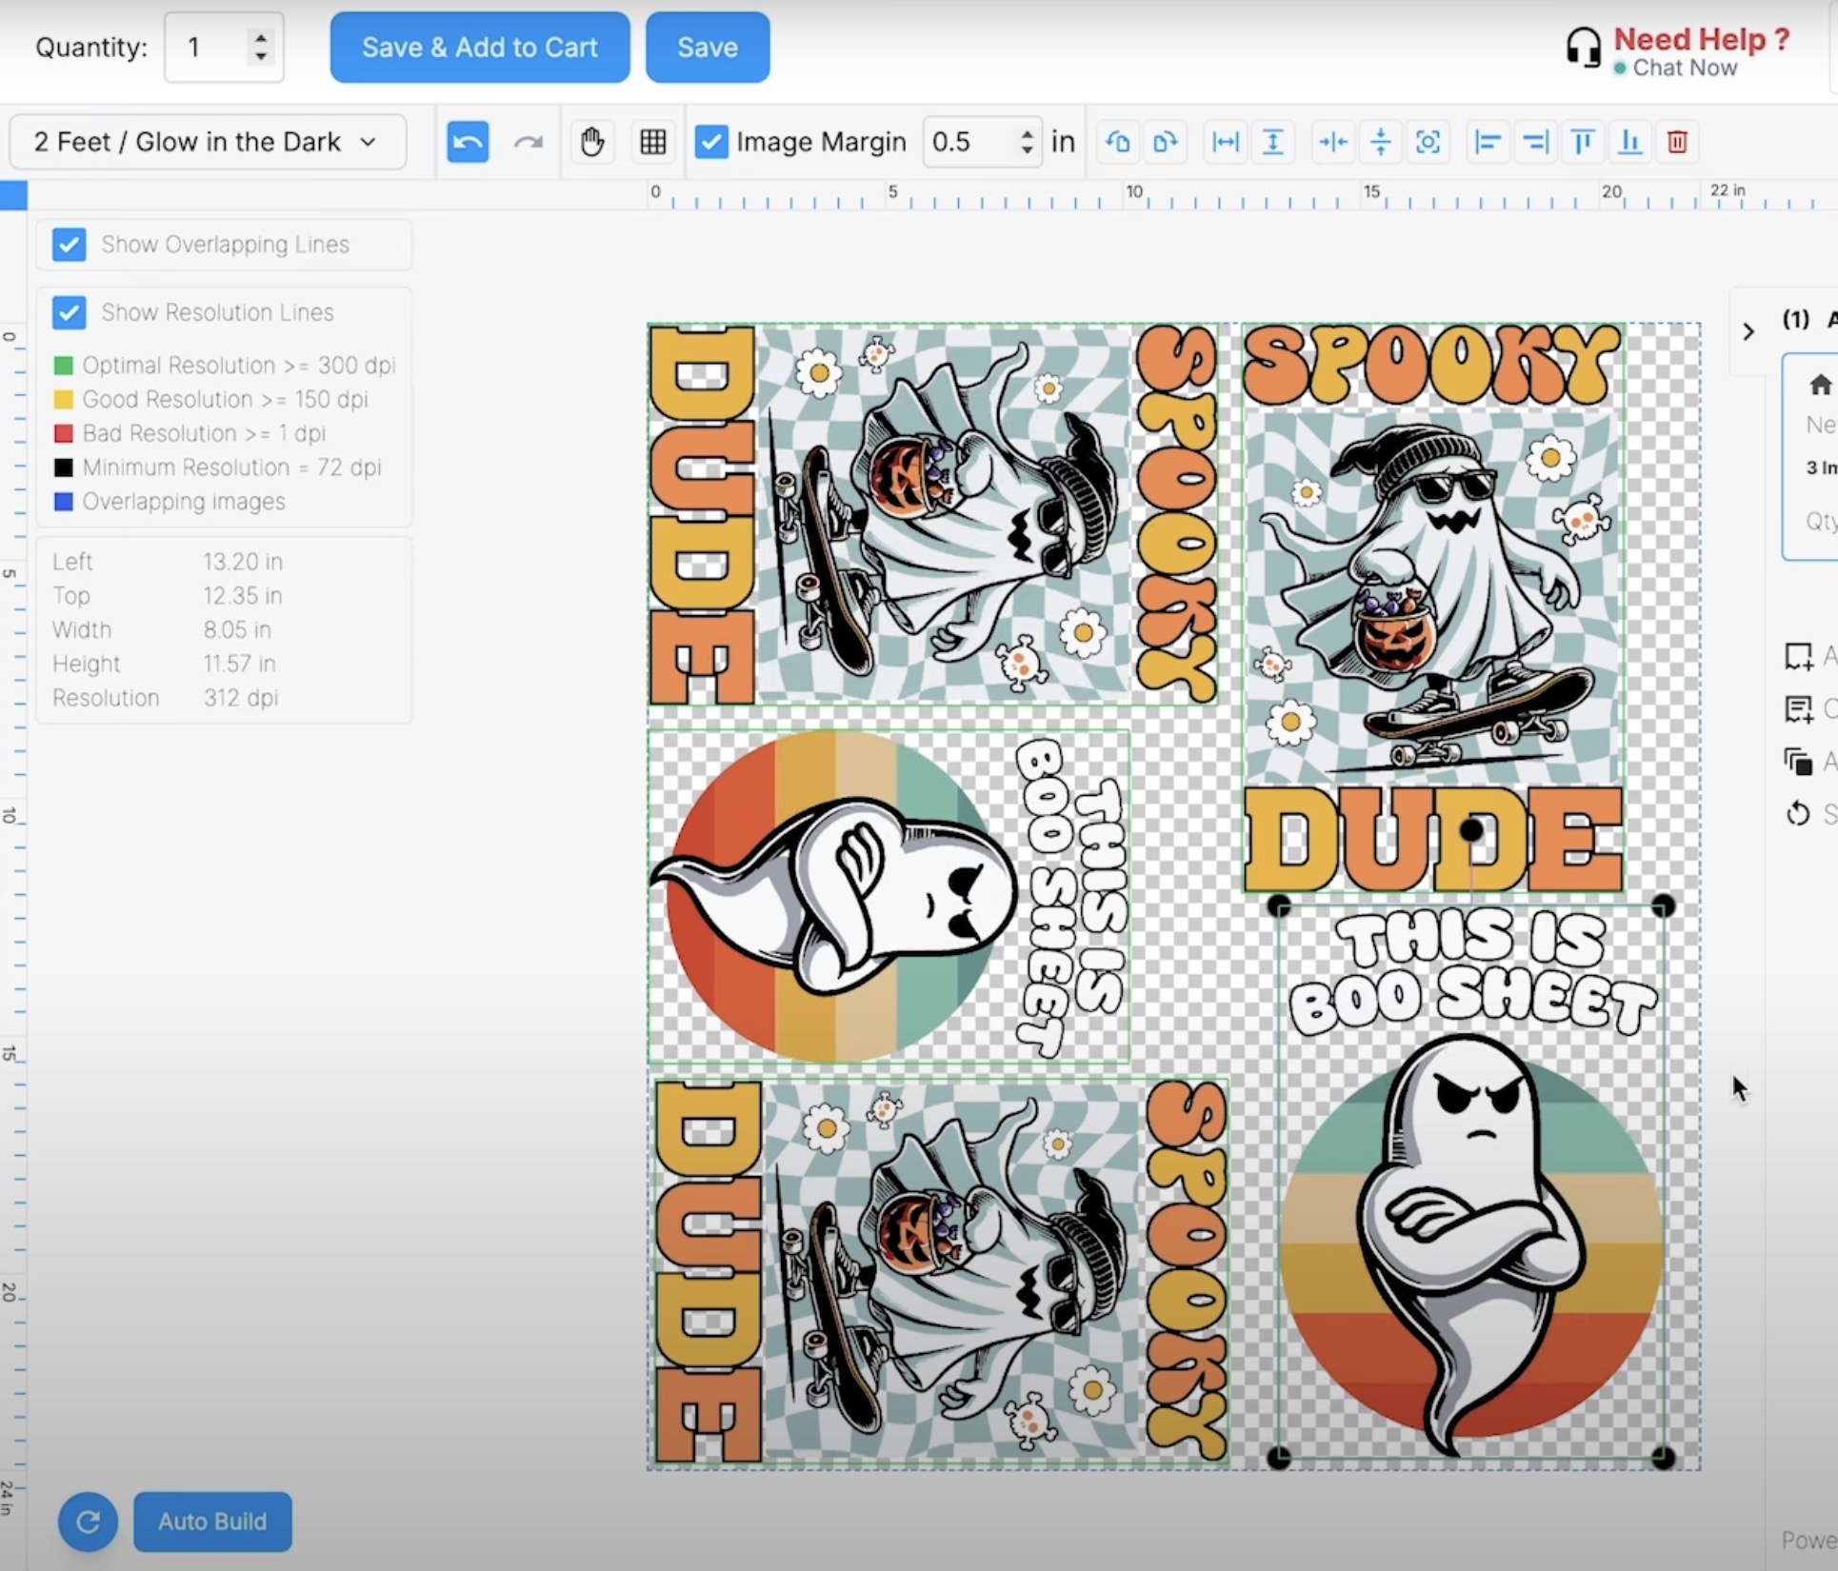Toggle the Image Margin checkbox

tap(711, 142)
